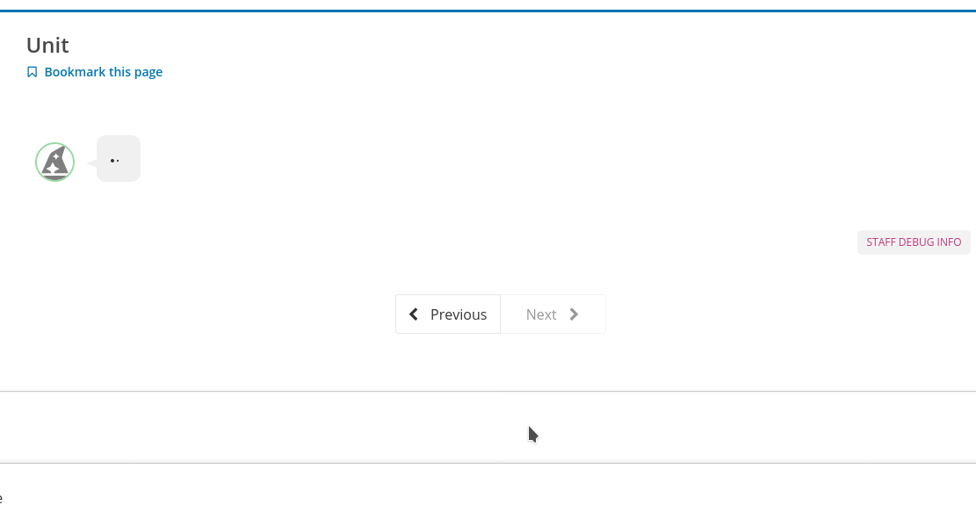
Task: Click the divider between Previous and Next
Action: 501,314
